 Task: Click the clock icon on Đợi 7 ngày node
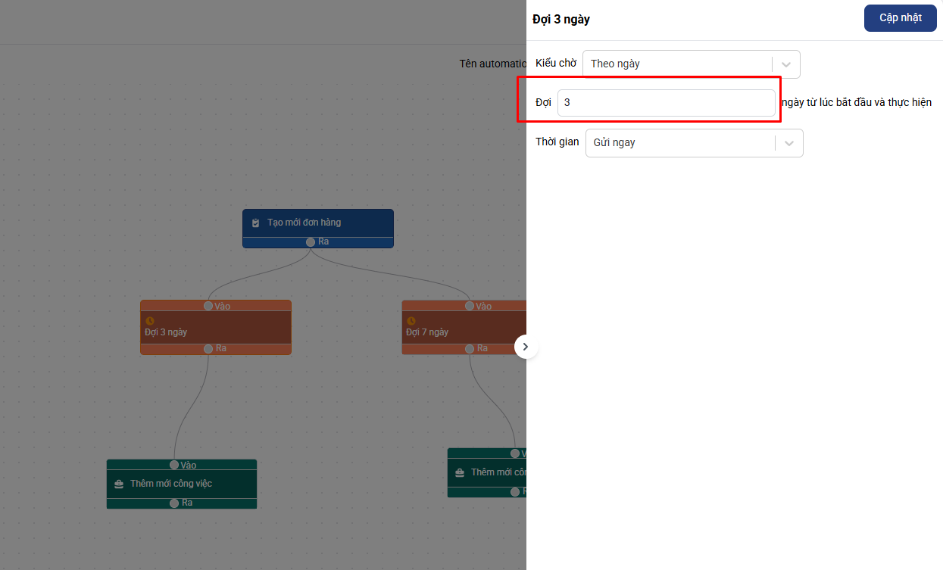click(411, 321)
